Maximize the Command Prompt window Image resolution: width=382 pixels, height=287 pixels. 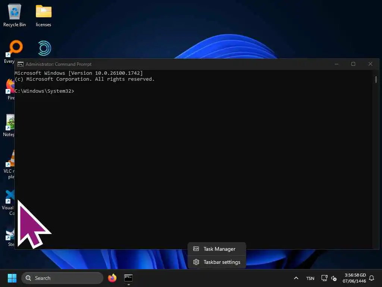[353, 64]
